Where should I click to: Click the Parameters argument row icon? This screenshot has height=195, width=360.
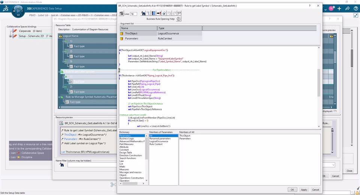click(121, 39)
